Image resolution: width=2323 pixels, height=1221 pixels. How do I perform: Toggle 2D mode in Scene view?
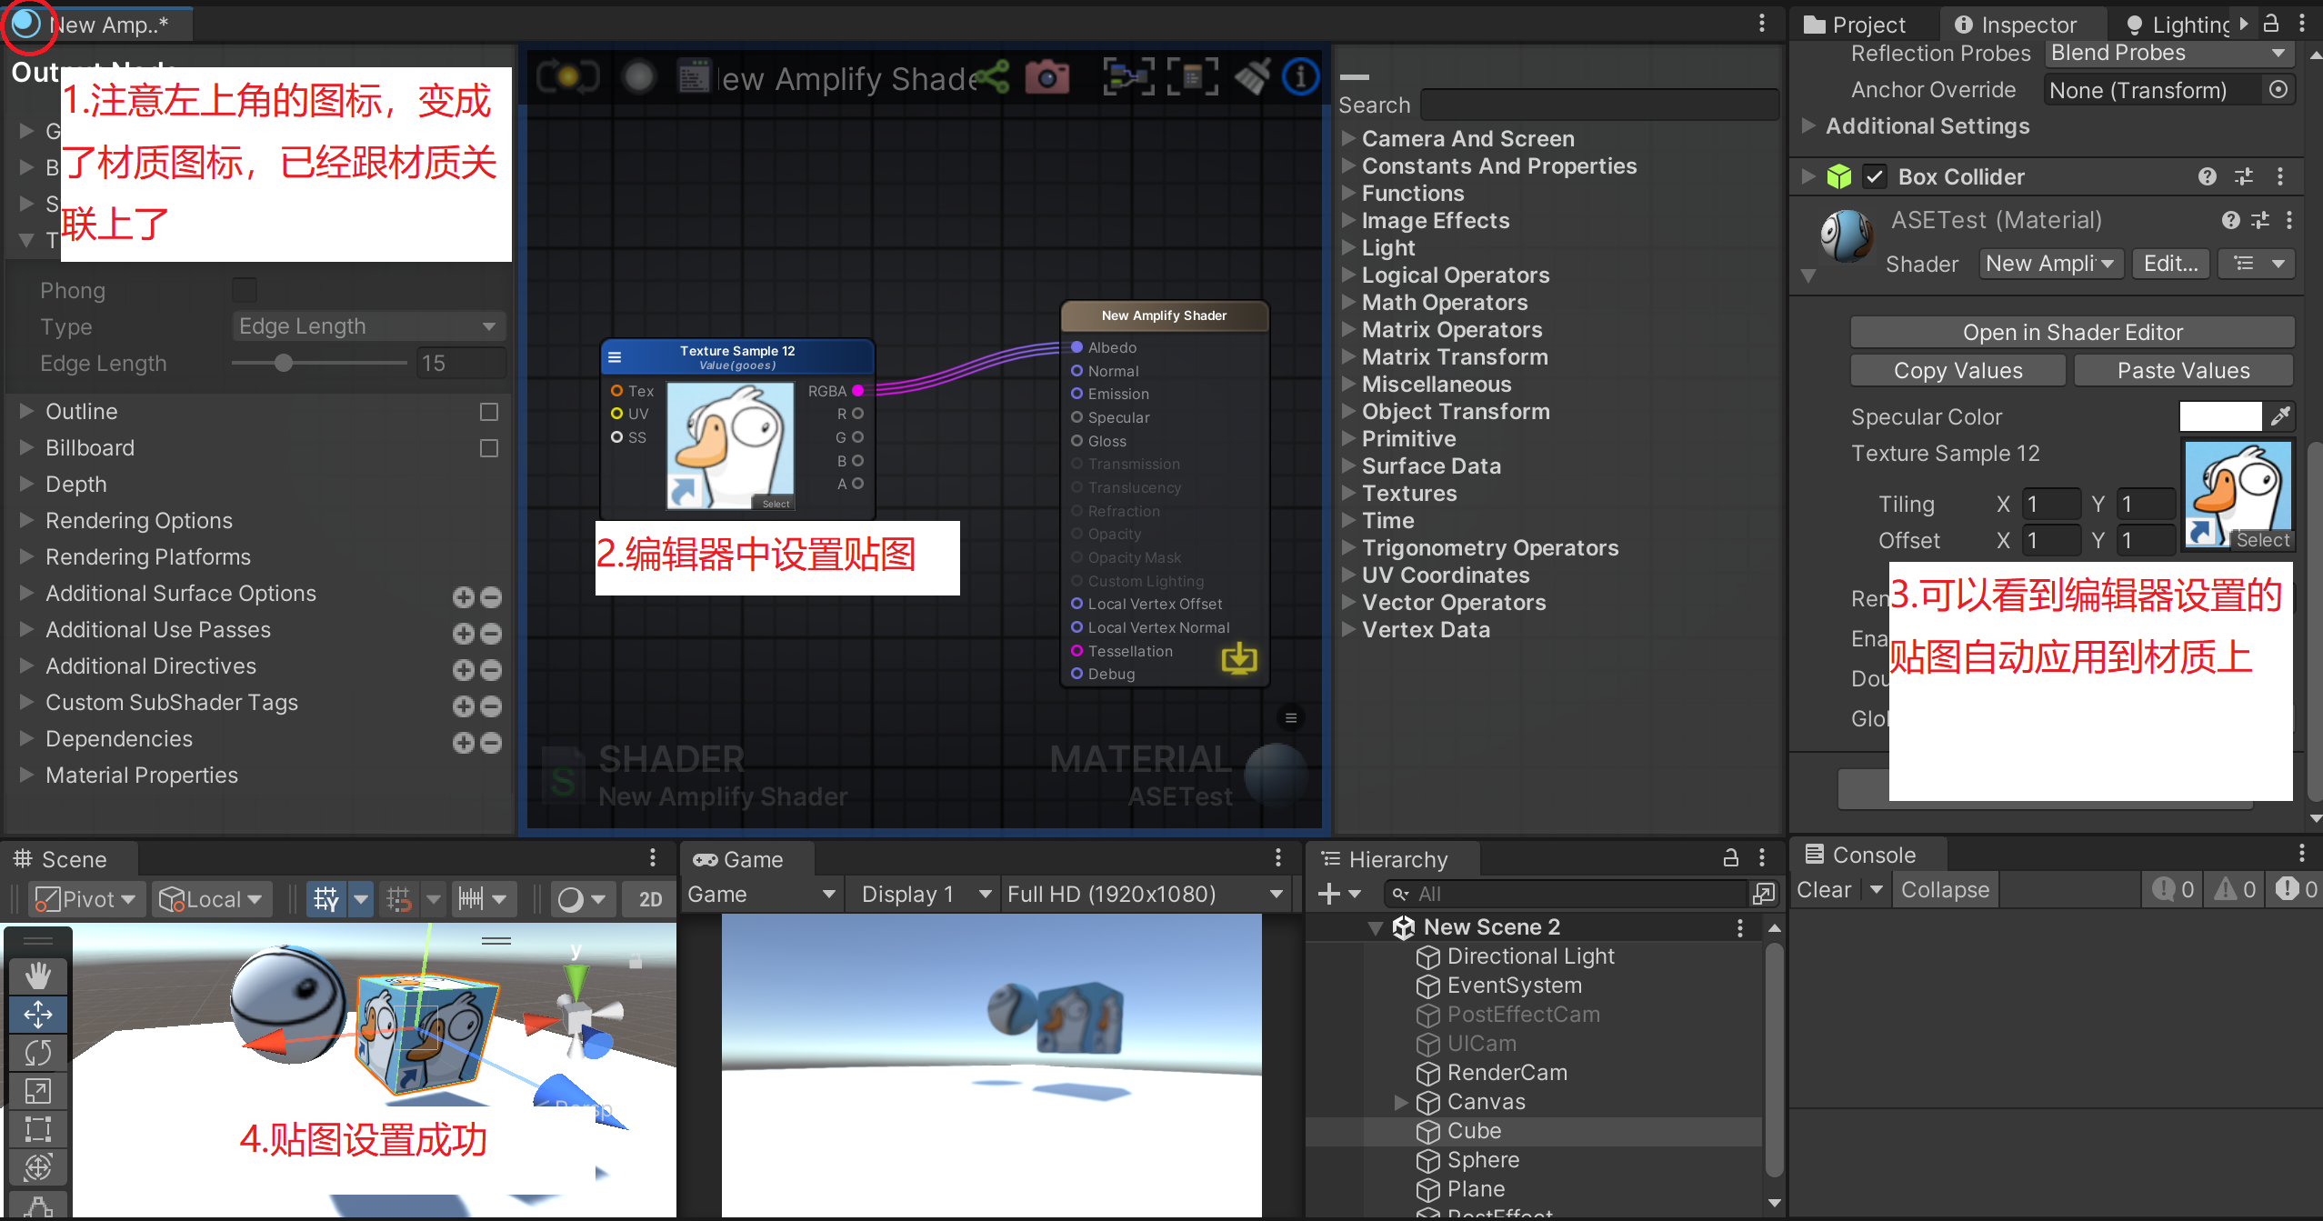click(x=650, y=899)
